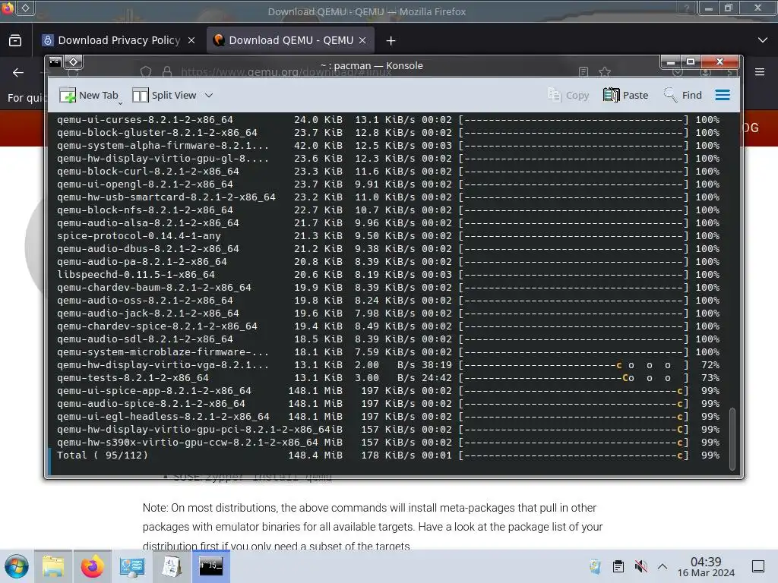The height and width of the screenshot is (583, 778).
Task: Click the 73% value on qemu-tests row
Action: click(x=710, y=378)
